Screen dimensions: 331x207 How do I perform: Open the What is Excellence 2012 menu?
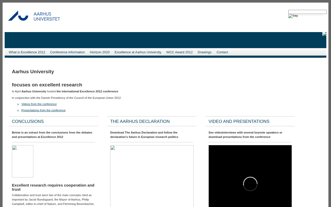pos(27,52)
